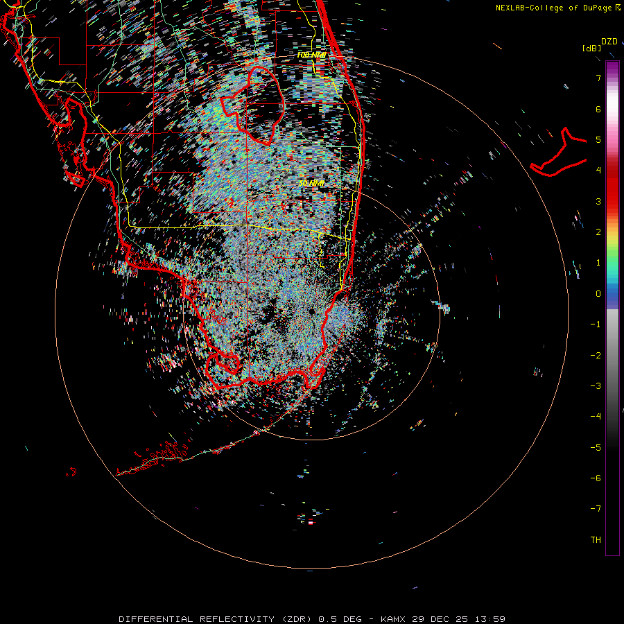This screenshot has height=624, width=624.
Task: Click the [dB] unit label
Action: pos(592,48)
